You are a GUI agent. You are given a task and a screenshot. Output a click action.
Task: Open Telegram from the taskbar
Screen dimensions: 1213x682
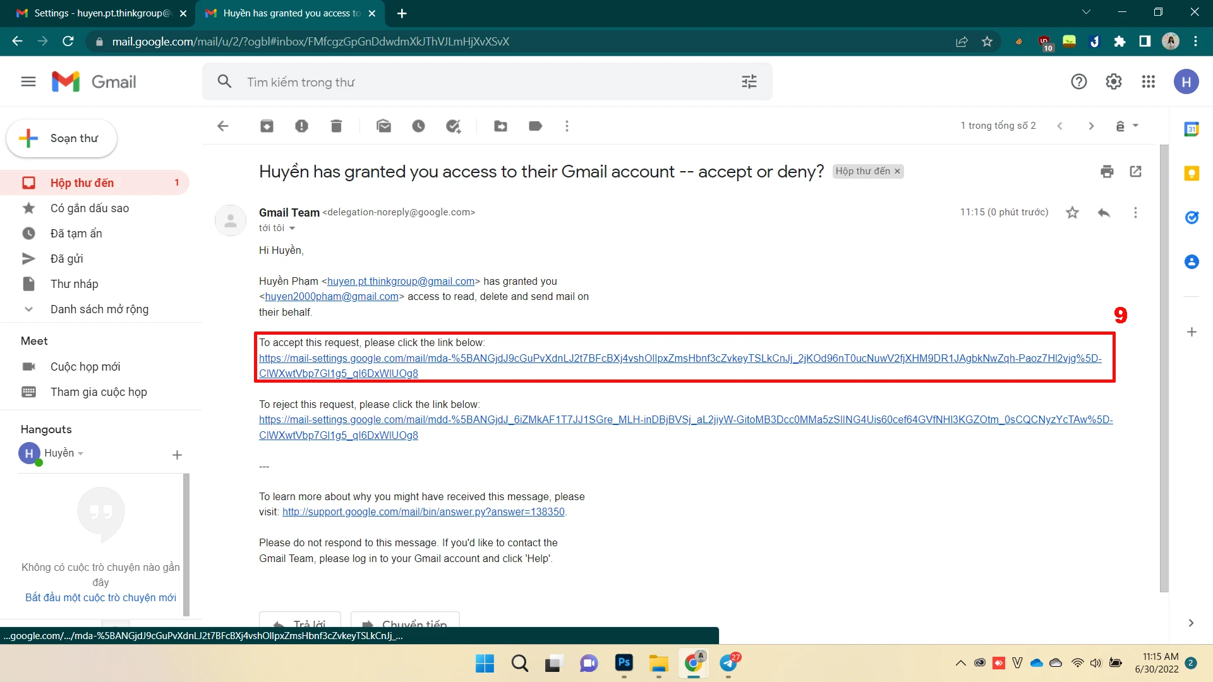point(729,664)
